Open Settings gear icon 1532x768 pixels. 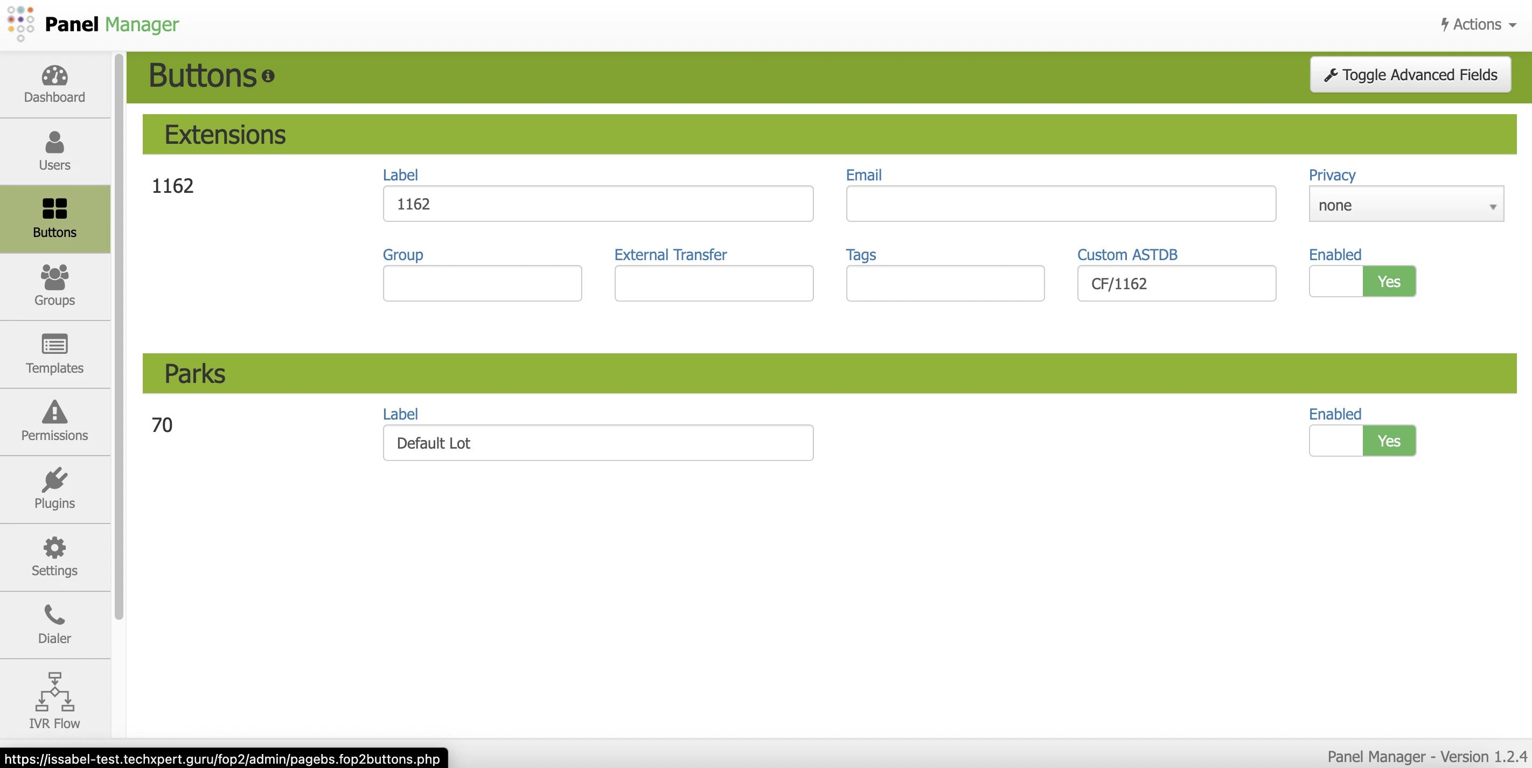click(x=54, y=547)
